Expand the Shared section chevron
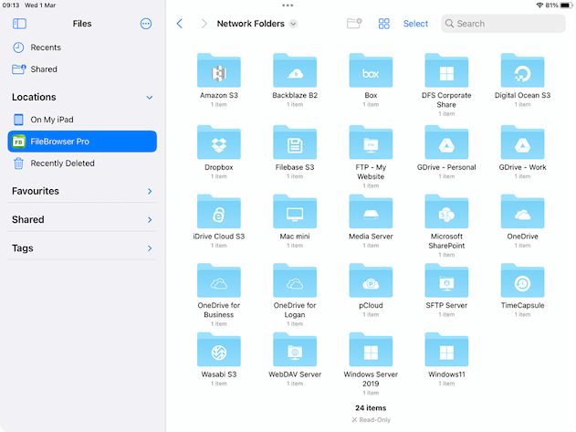The image size is (576, 432). tap(150, 220)
